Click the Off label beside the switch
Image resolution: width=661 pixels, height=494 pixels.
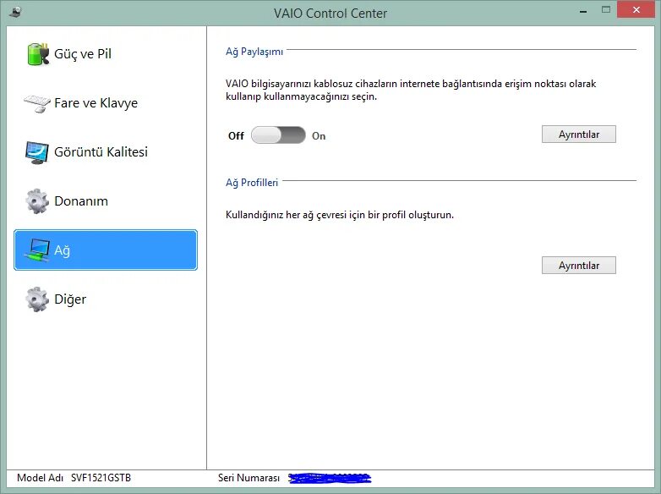coord(236,136)
